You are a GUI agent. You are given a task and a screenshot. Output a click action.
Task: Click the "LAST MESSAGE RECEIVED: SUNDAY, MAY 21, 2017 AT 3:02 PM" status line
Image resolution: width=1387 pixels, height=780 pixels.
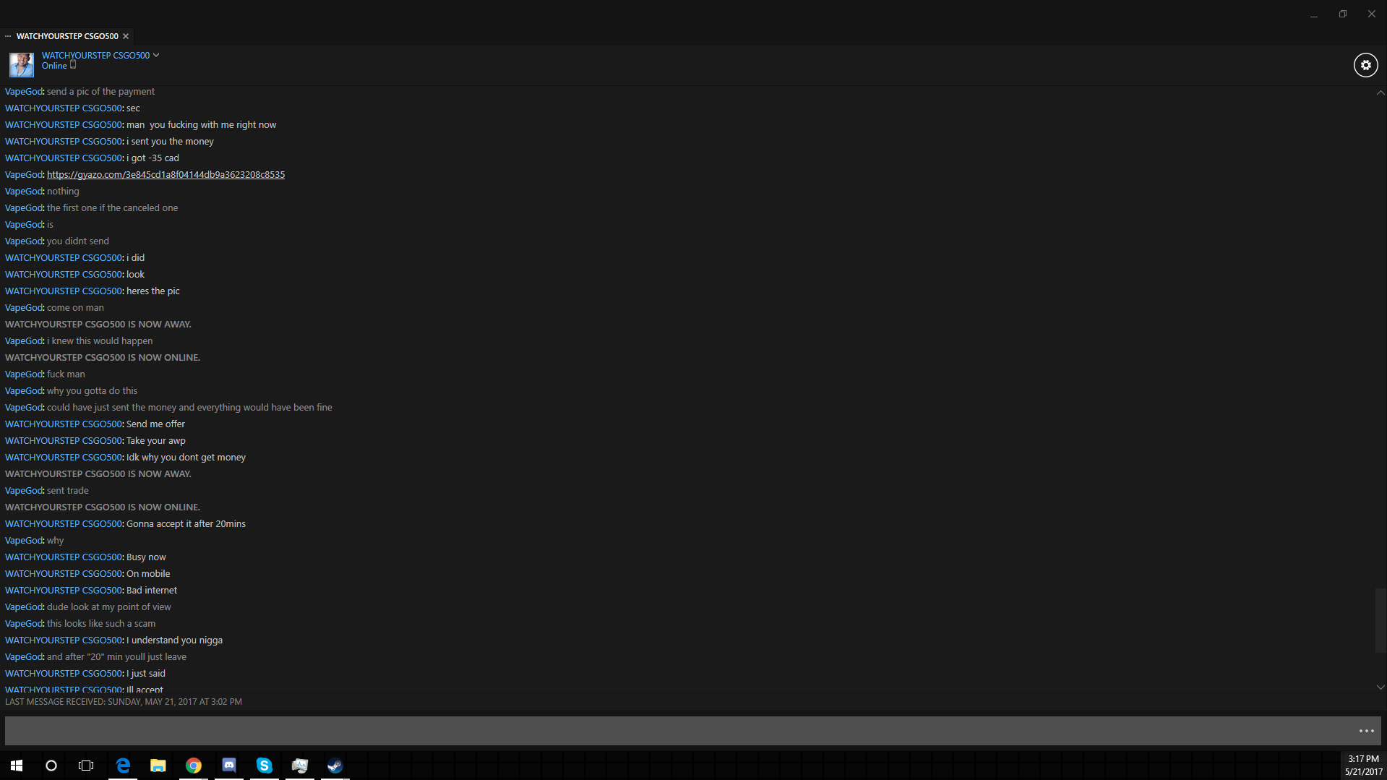tap(124, 702)
